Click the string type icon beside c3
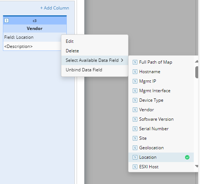The width and height of the screenshot is (200, 184). pos(7,20)
